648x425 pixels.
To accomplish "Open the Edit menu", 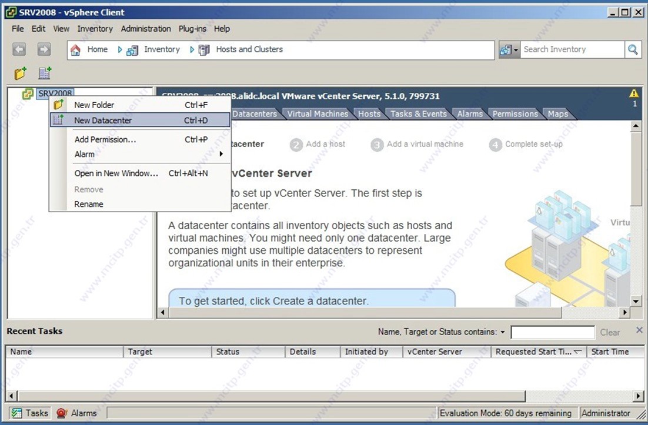I will click(x=38, y=28).
